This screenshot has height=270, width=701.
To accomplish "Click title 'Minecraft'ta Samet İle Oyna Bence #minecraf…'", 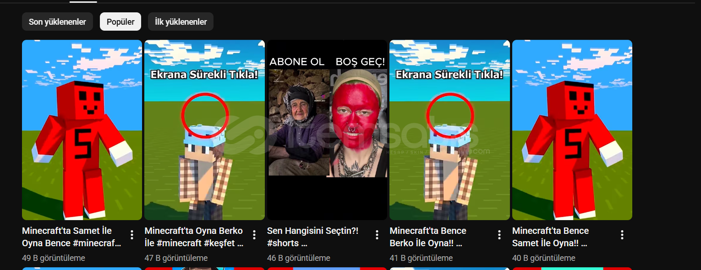I will coord(72,237).
